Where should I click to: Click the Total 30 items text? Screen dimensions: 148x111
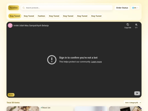coord(13,103)
